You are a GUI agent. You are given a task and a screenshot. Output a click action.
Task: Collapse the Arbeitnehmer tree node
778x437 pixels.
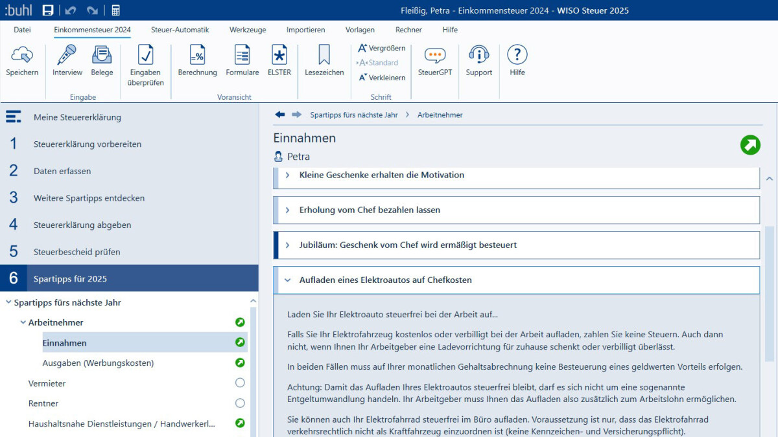[23, 322]
